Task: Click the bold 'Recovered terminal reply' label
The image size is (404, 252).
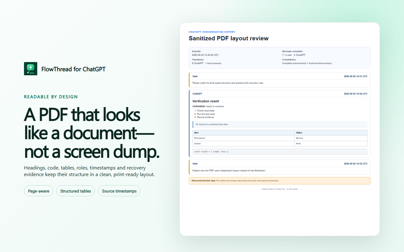Action: pyautogui.click(x=204, y=181)
